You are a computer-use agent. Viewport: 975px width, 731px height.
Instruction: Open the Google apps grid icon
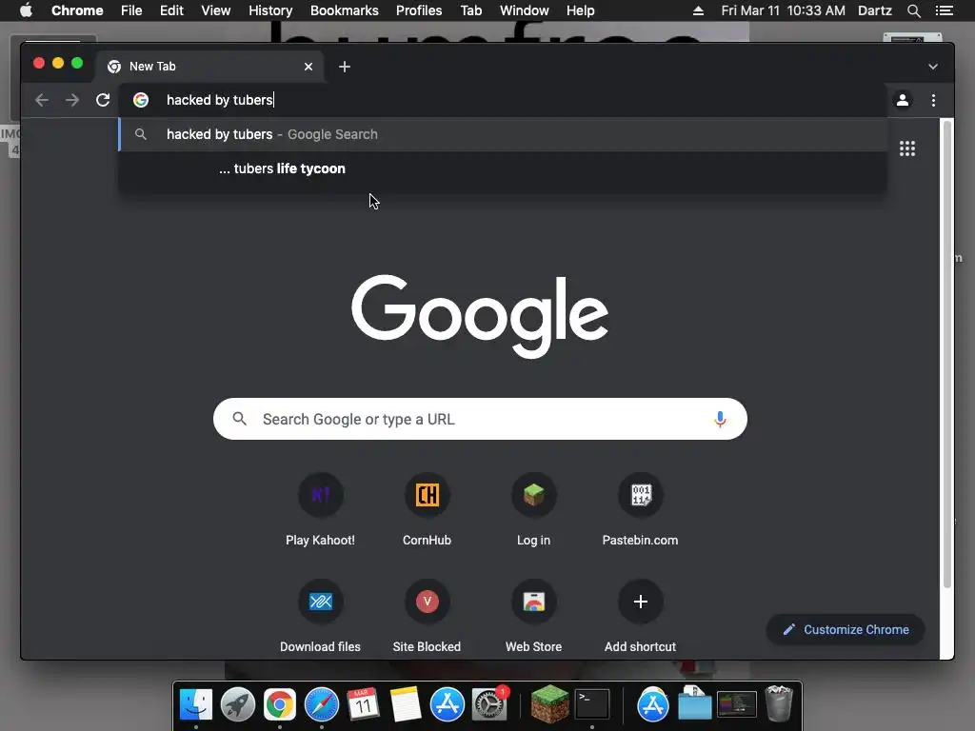(x=907, y=148)
